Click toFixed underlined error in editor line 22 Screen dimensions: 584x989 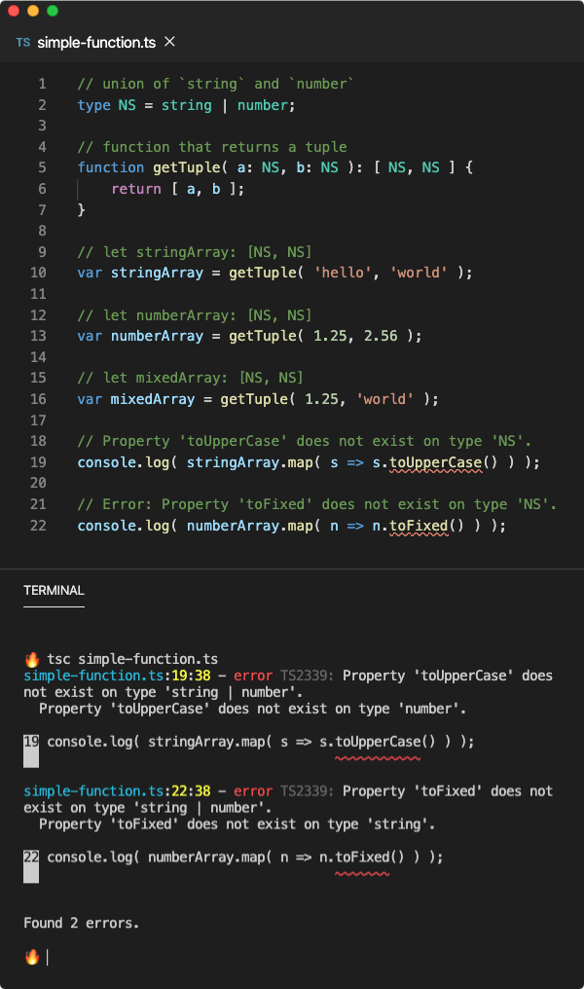tap(419, 526)
